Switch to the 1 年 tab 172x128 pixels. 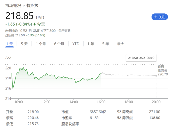point(91,44)
